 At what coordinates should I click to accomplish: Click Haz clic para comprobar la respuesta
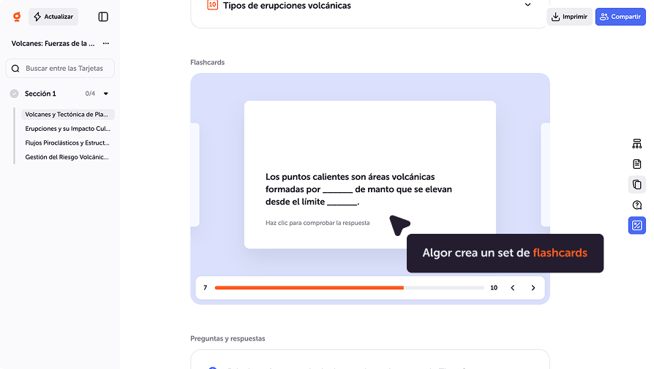point(317,223)
